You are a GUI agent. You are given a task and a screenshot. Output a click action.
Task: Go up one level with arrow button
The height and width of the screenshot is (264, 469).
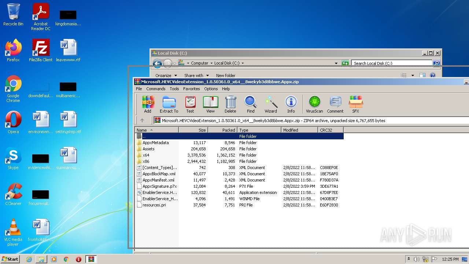142,120
